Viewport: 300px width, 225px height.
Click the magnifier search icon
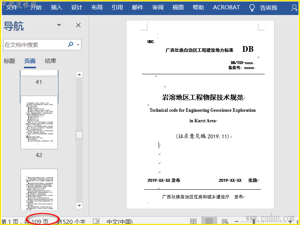70,44
